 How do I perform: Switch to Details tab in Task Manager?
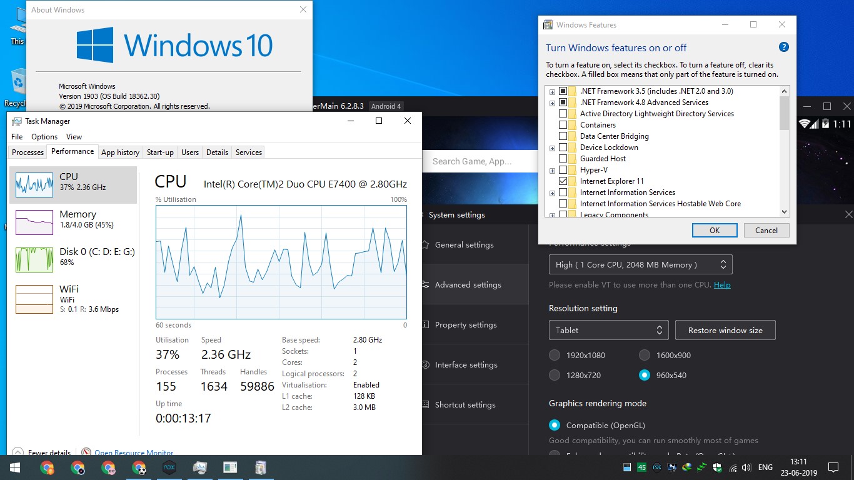[217, 152]
